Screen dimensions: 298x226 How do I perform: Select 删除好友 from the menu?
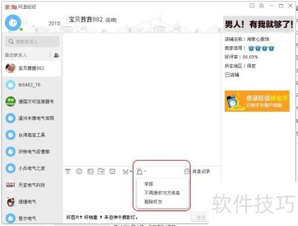pyautogui.click(x=153, y=202)
